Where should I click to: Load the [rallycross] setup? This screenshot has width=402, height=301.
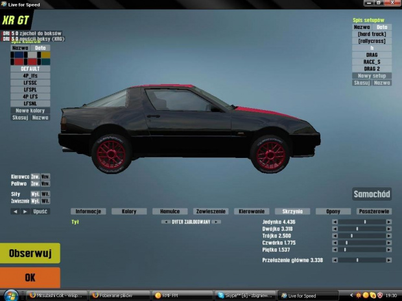coord(372,41)
